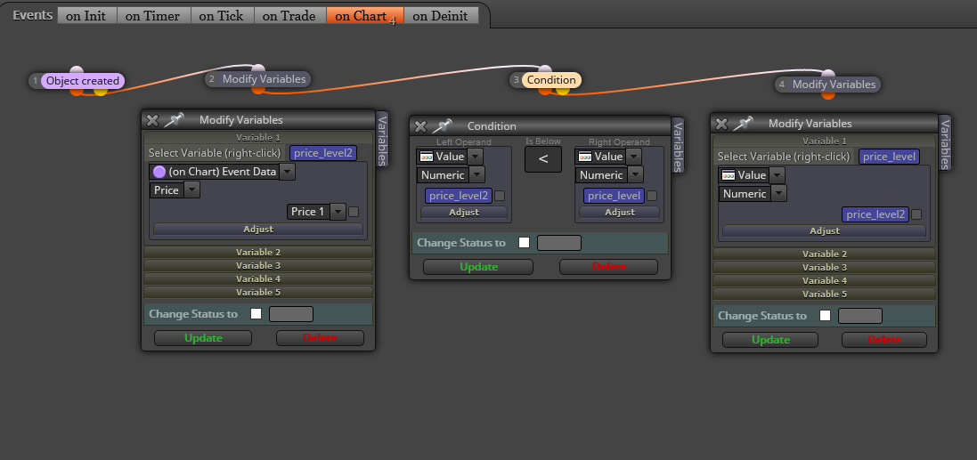
Task: Toggle checkbox beside price_level2 in right panel
Action: click(916, 214)
